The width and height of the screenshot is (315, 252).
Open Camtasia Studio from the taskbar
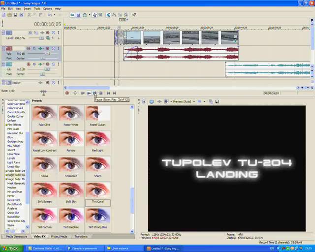pyautogui.click(x=45, y=249)
